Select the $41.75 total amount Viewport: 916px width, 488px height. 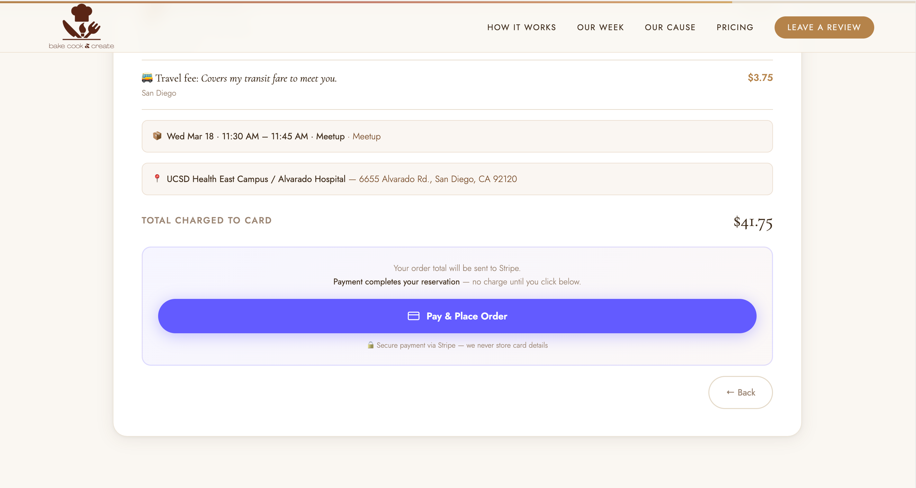(753, 222)
